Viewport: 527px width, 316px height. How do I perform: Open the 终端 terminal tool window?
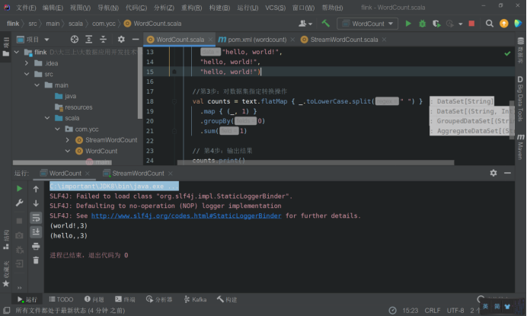(x=125, y=299)
